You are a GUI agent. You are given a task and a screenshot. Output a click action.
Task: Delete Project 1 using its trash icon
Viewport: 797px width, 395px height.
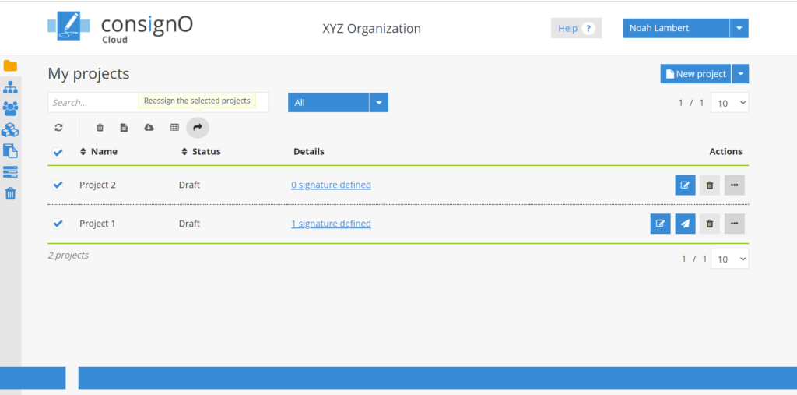(x=709, y=224)
